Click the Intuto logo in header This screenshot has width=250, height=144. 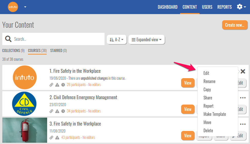click(13, 7)
